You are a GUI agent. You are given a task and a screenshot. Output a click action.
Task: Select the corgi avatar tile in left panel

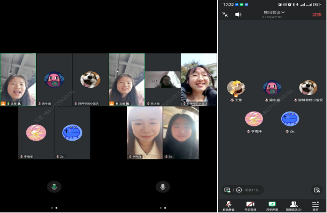[90, 80]
